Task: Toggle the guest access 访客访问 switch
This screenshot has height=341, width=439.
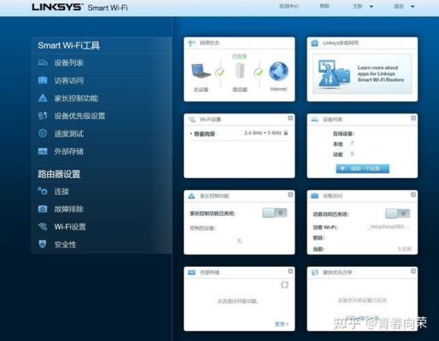Action: coord(398,213)
